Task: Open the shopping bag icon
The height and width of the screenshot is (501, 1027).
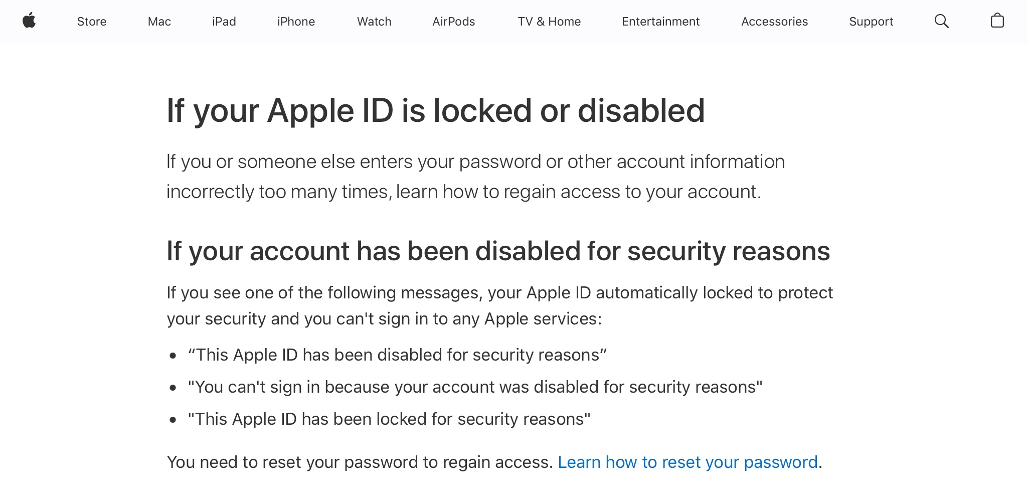Action: click(x=997, y=21)
